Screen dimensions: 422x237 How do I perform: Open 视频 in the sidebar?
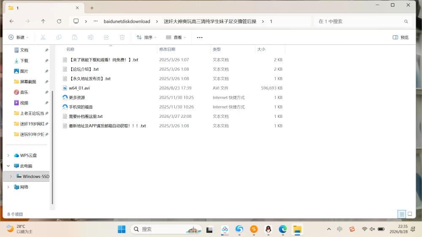pyautogui.click(x=24, y=103)
